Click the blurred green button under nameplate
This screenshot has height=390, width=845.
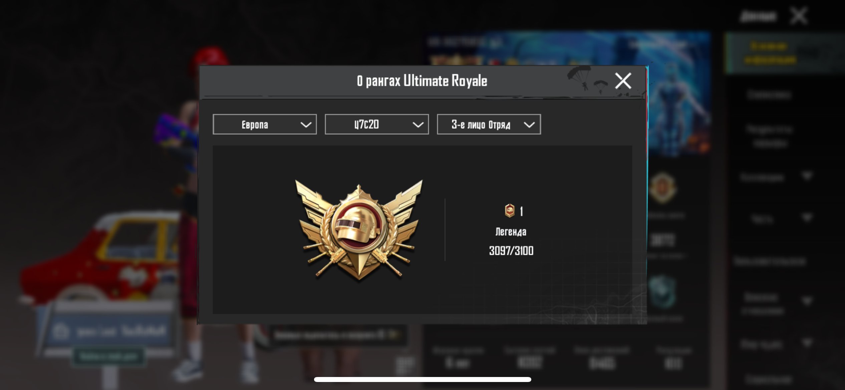click(108, 357)
